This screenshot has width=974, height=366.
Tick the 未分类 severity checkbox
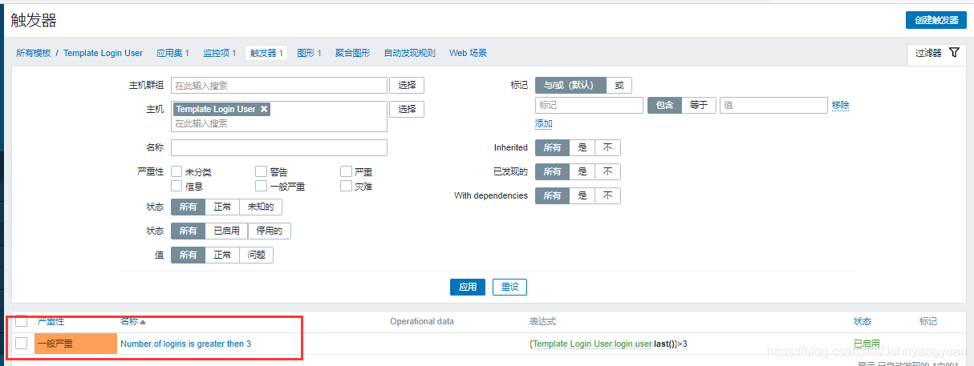click(177, 171)
